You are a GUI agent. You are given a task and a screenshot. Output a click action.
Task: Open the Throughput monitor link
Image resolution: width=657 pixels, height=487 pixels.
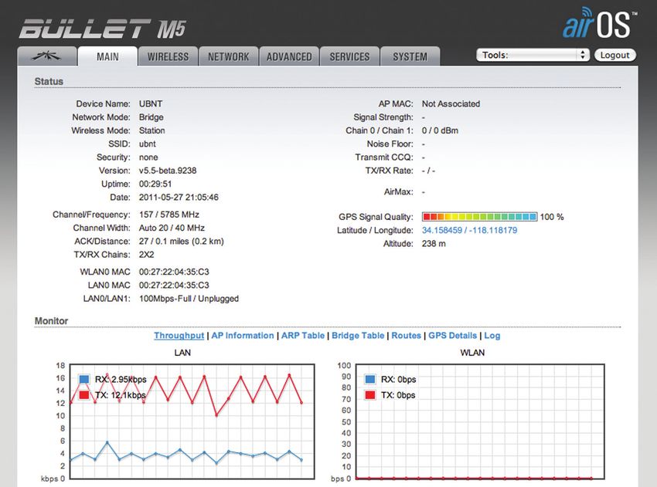[179, 336]
